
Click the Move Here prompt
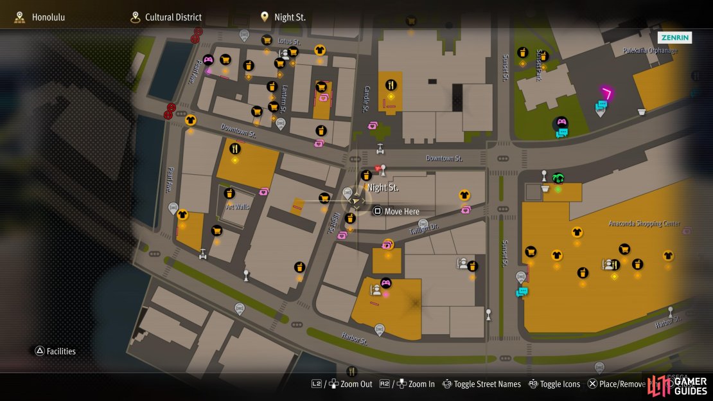click(x=396, y=211)
